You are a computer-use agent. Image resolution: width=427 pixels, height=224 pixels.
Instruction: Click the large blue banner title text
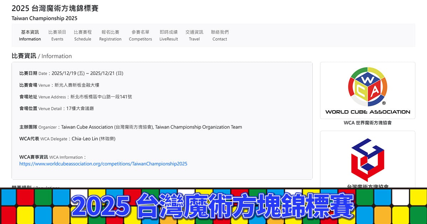[213, 206]
